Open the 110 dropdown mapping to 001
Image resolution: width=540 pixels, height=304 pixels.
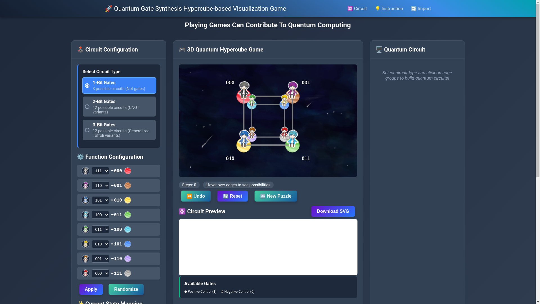point(100,185)
